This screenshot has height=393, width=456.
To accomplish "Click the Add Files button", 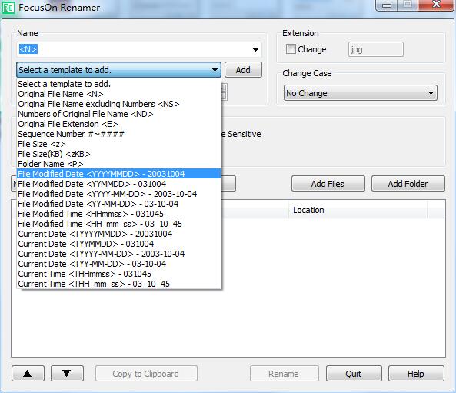I will (328, 184).
